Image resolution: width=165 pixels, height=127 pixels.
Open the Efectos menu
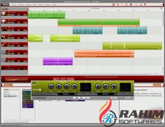point(28,5)
